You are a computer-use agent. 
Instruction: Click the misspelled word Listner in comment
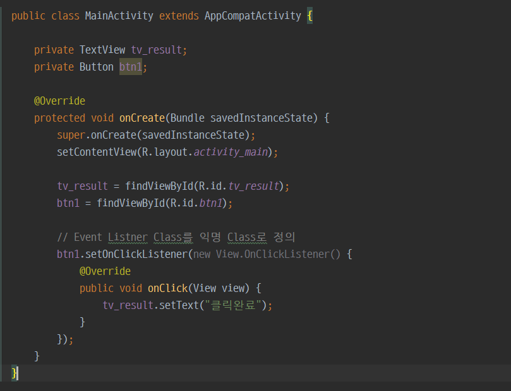(x=128, y=237)
